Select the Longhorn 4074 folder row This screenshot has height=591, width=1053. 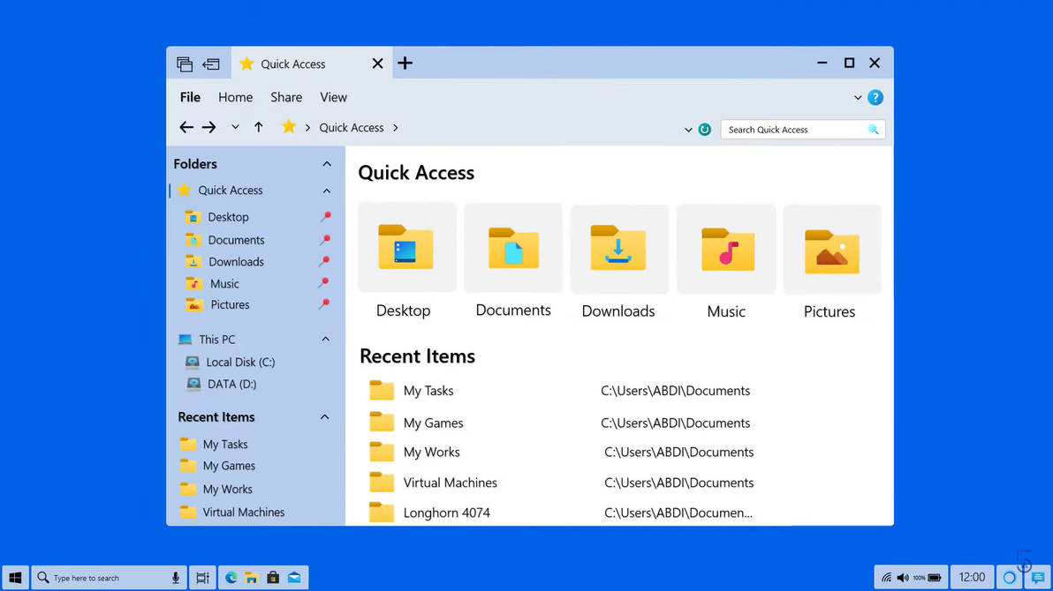[x=561, y=512]
